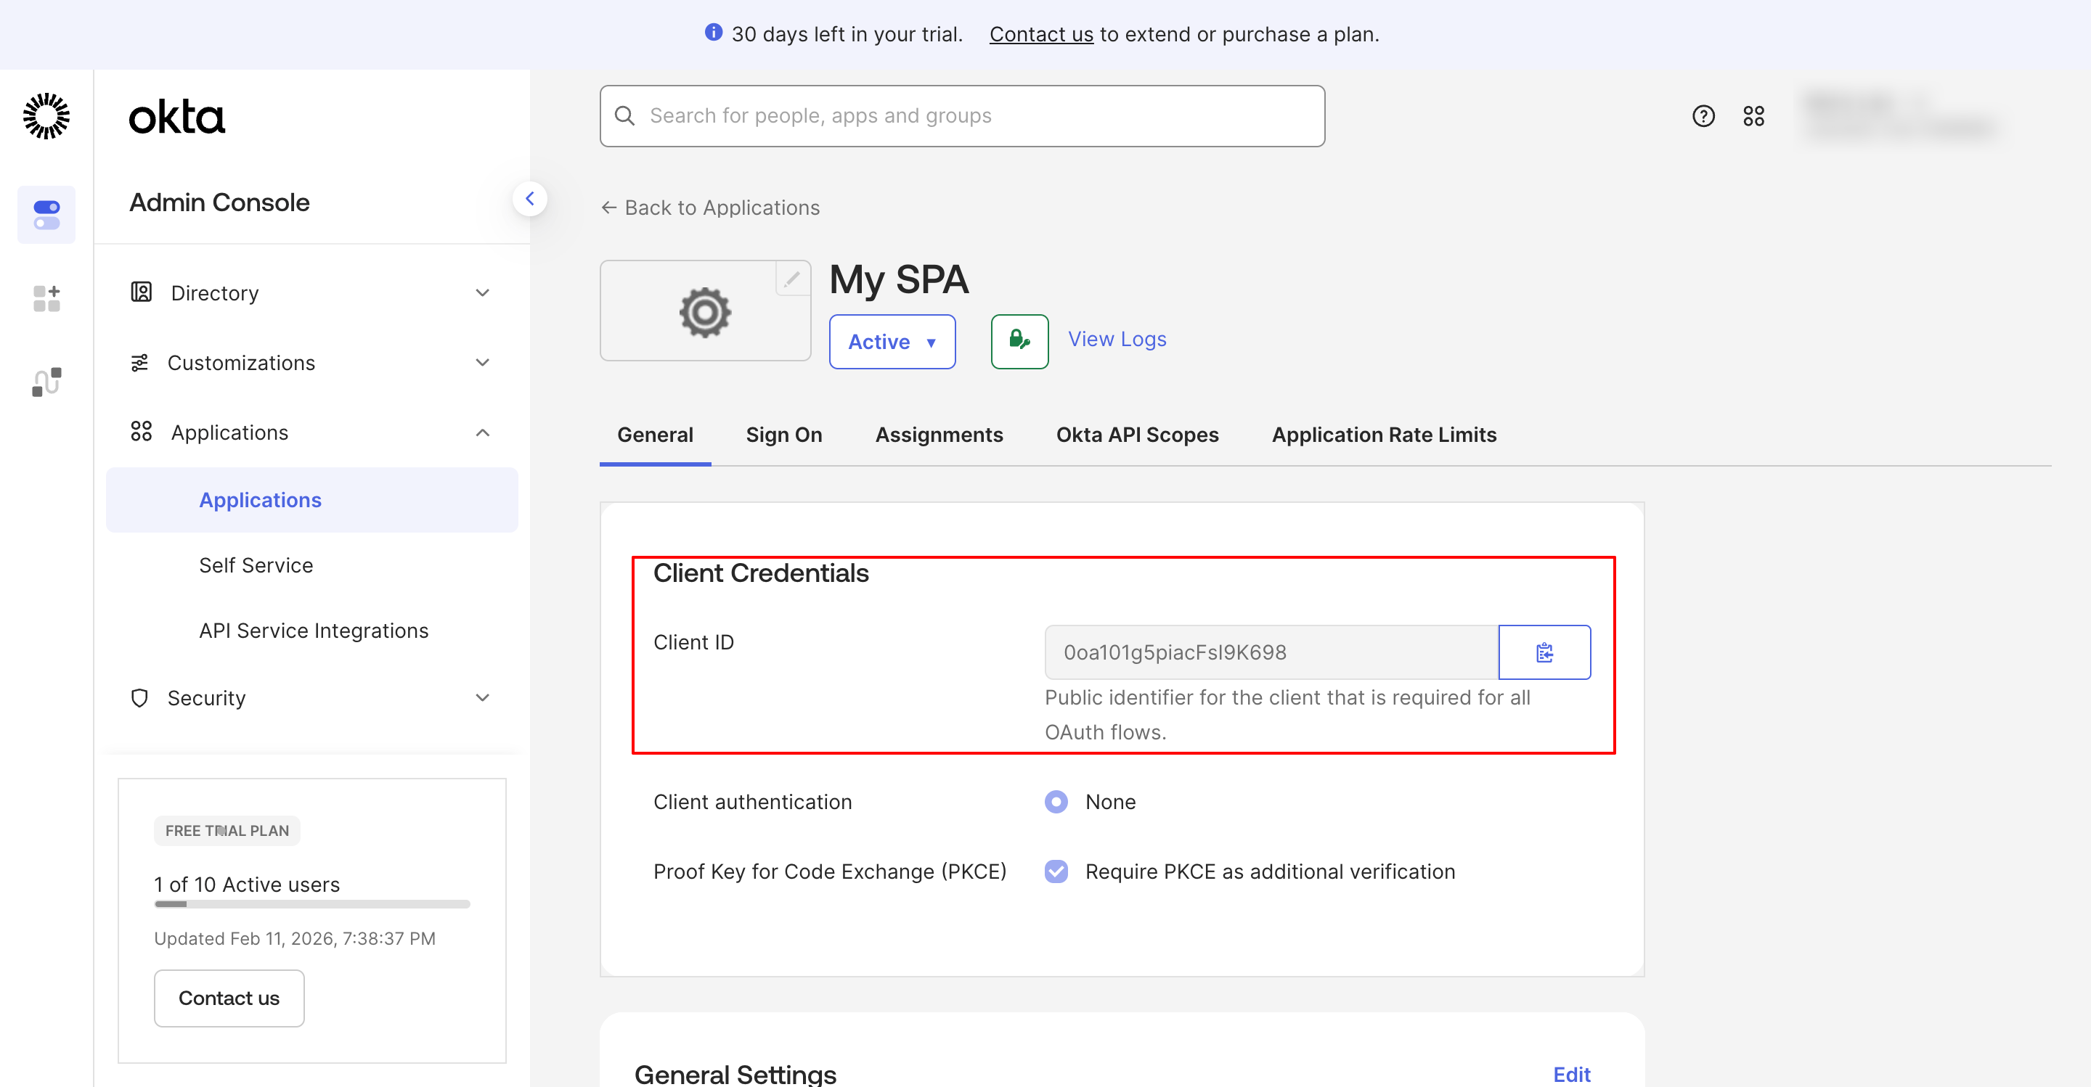Click the View Logs link
The image size is (2091, 1087).
[x=1116, y=339]
